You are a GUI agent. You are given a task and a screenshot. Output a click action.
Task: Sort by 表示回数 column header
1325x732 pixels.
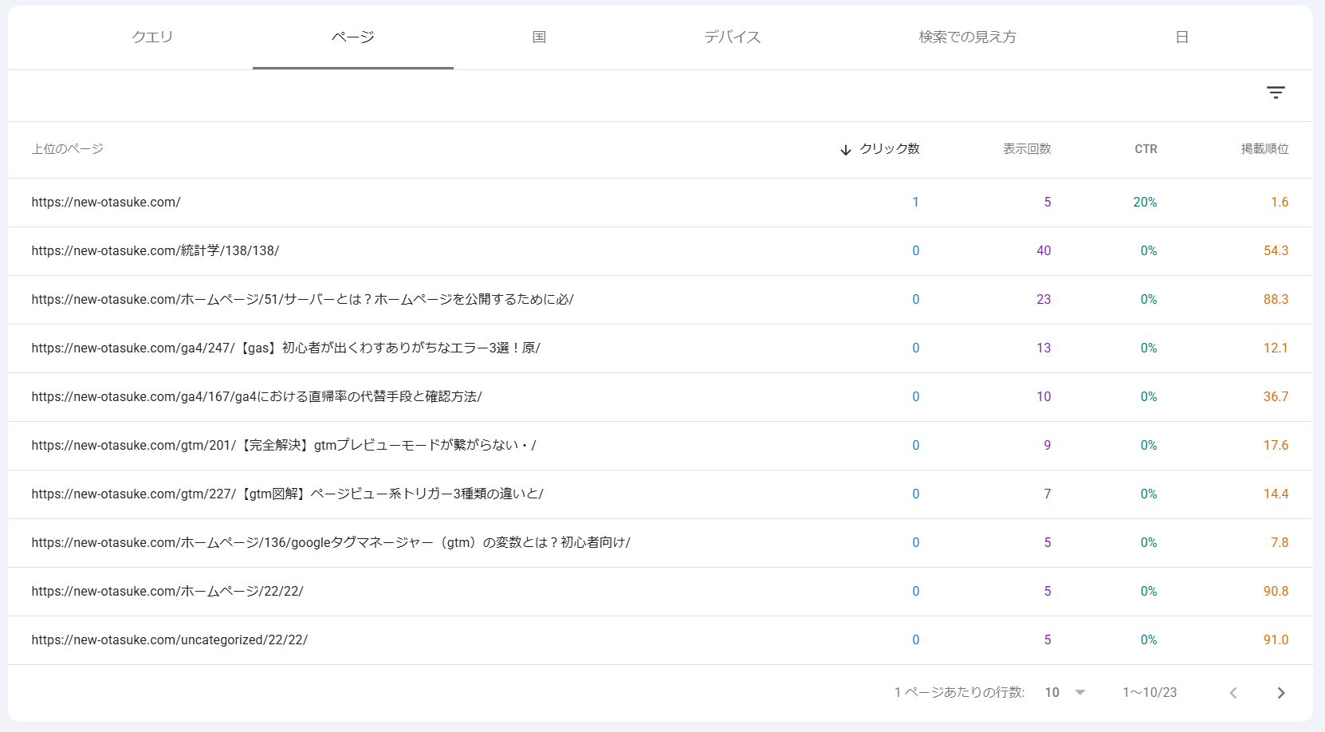point(1027,149)
